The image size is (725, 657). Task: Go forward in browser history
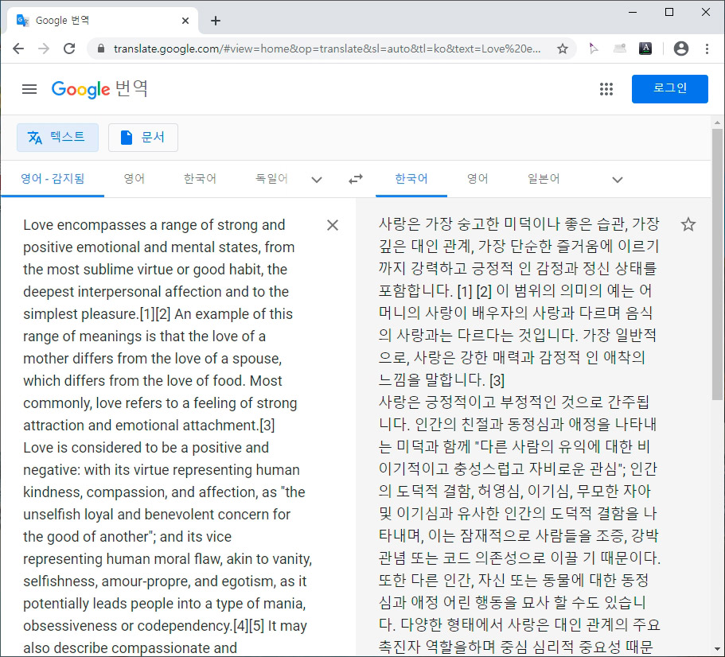[44, 49]
